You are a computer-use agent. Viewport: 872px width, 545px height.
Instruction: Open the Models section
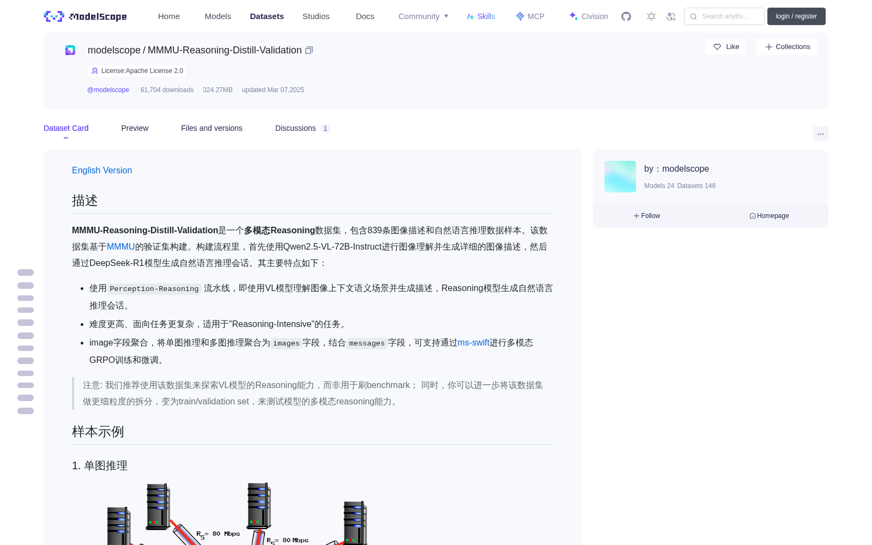pos(218,16)
